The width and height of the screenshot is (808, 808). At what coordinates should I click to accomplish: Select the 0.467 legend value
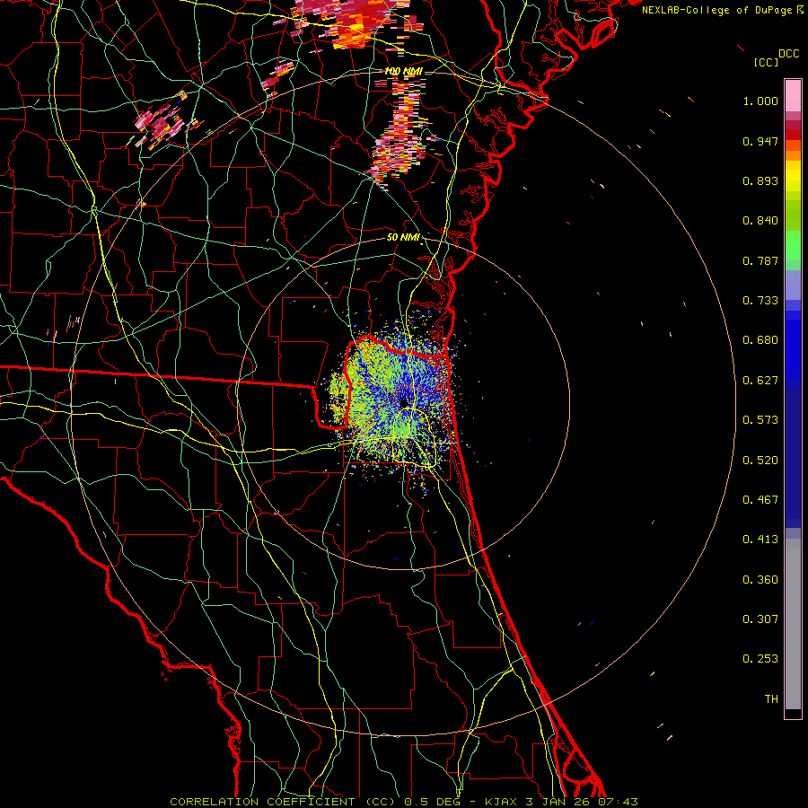(x=760, y=500)
